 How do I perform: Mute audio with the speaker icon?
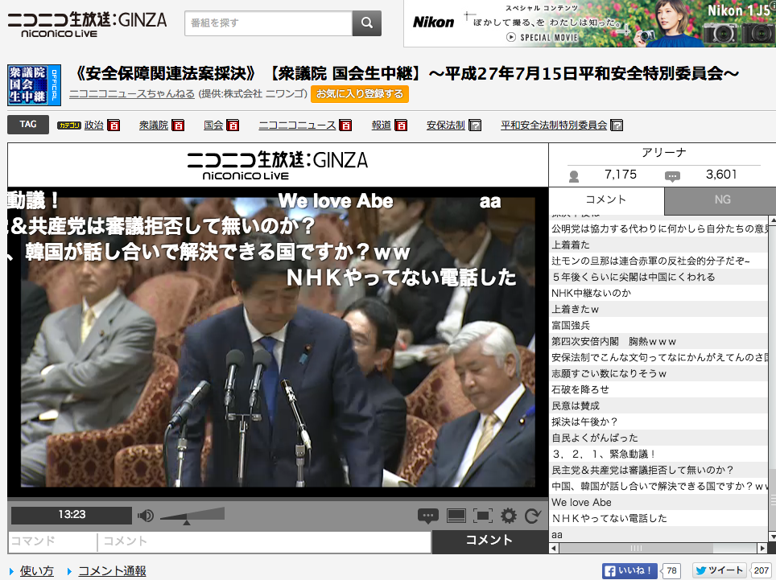tap(145, 516)
